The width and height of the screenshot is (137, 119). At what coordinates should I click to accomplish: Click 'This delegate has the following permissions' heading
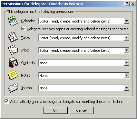pos(40,12)
